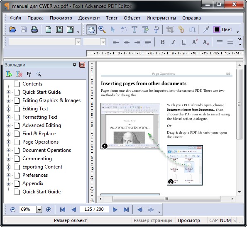This screenshot has width=247, height=227.
Task: Go to the first page
Action: [63, 210]
